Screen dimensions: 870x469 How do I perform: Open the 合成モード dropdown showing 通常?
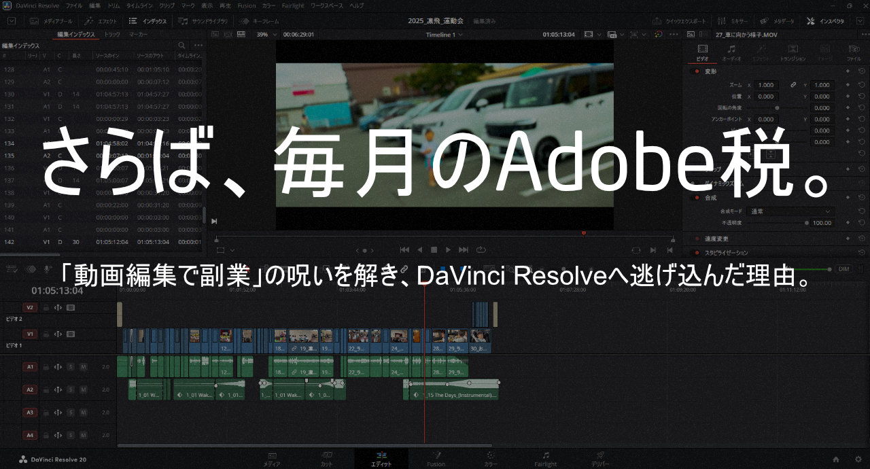790,211
